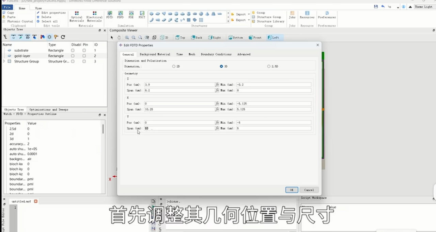Click the gear icon in Objects Tree toolbar

tap(49, 37)
